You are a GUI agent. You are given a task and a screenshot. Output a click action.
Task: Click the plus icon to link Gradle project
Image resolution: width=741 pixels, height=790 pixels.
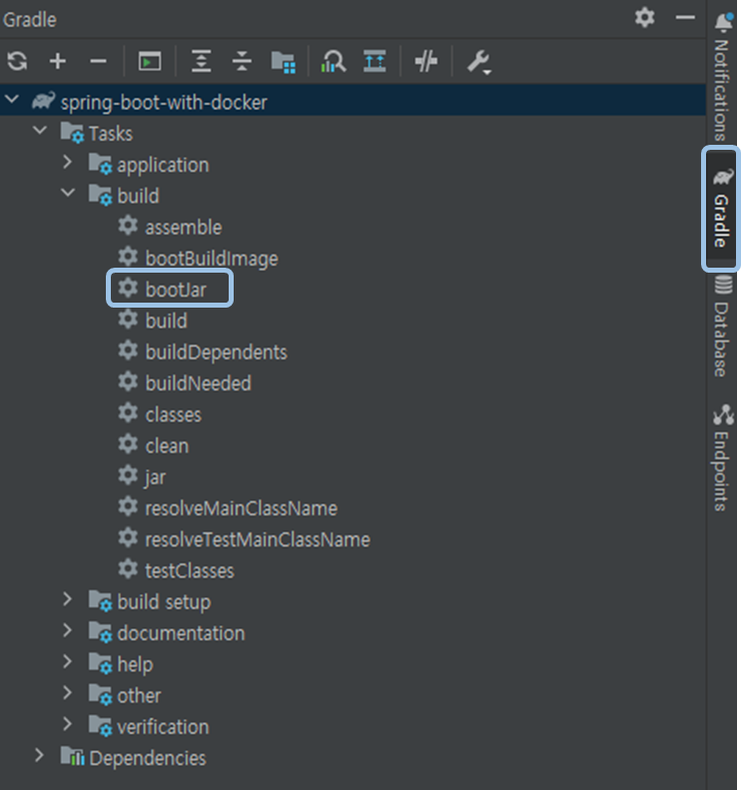pyautogui.click(x=58, y=62)
